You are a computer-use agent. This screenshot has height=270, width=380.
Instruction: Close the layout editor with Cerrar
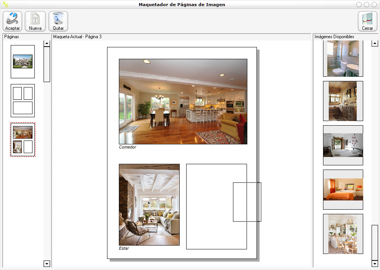click(367, 21)
